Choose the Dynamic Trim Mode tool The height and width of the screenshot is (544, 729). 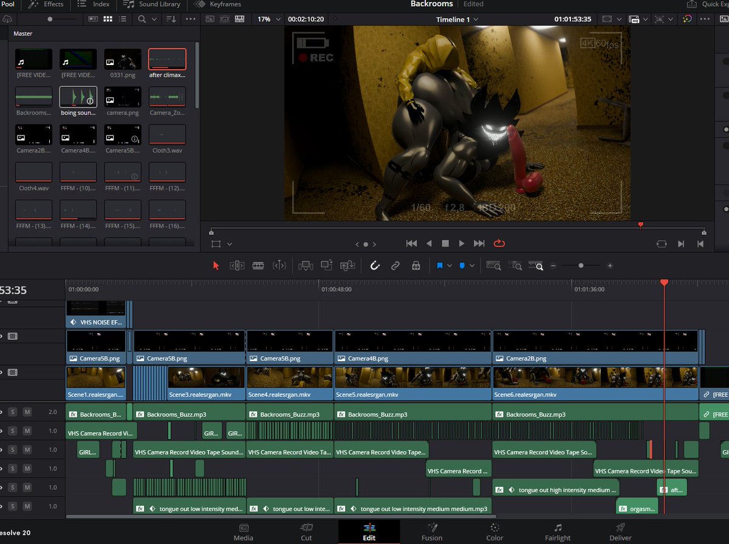point(279,266)
